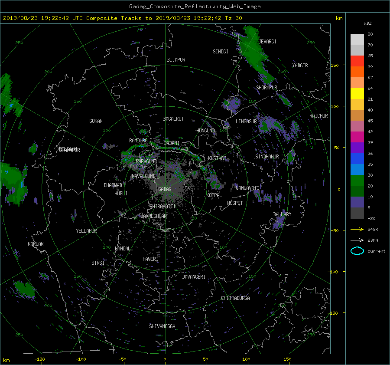Screen dimensions: 390x365
Task: Click the SIRSI city label
Action: [x=98, y=263]
